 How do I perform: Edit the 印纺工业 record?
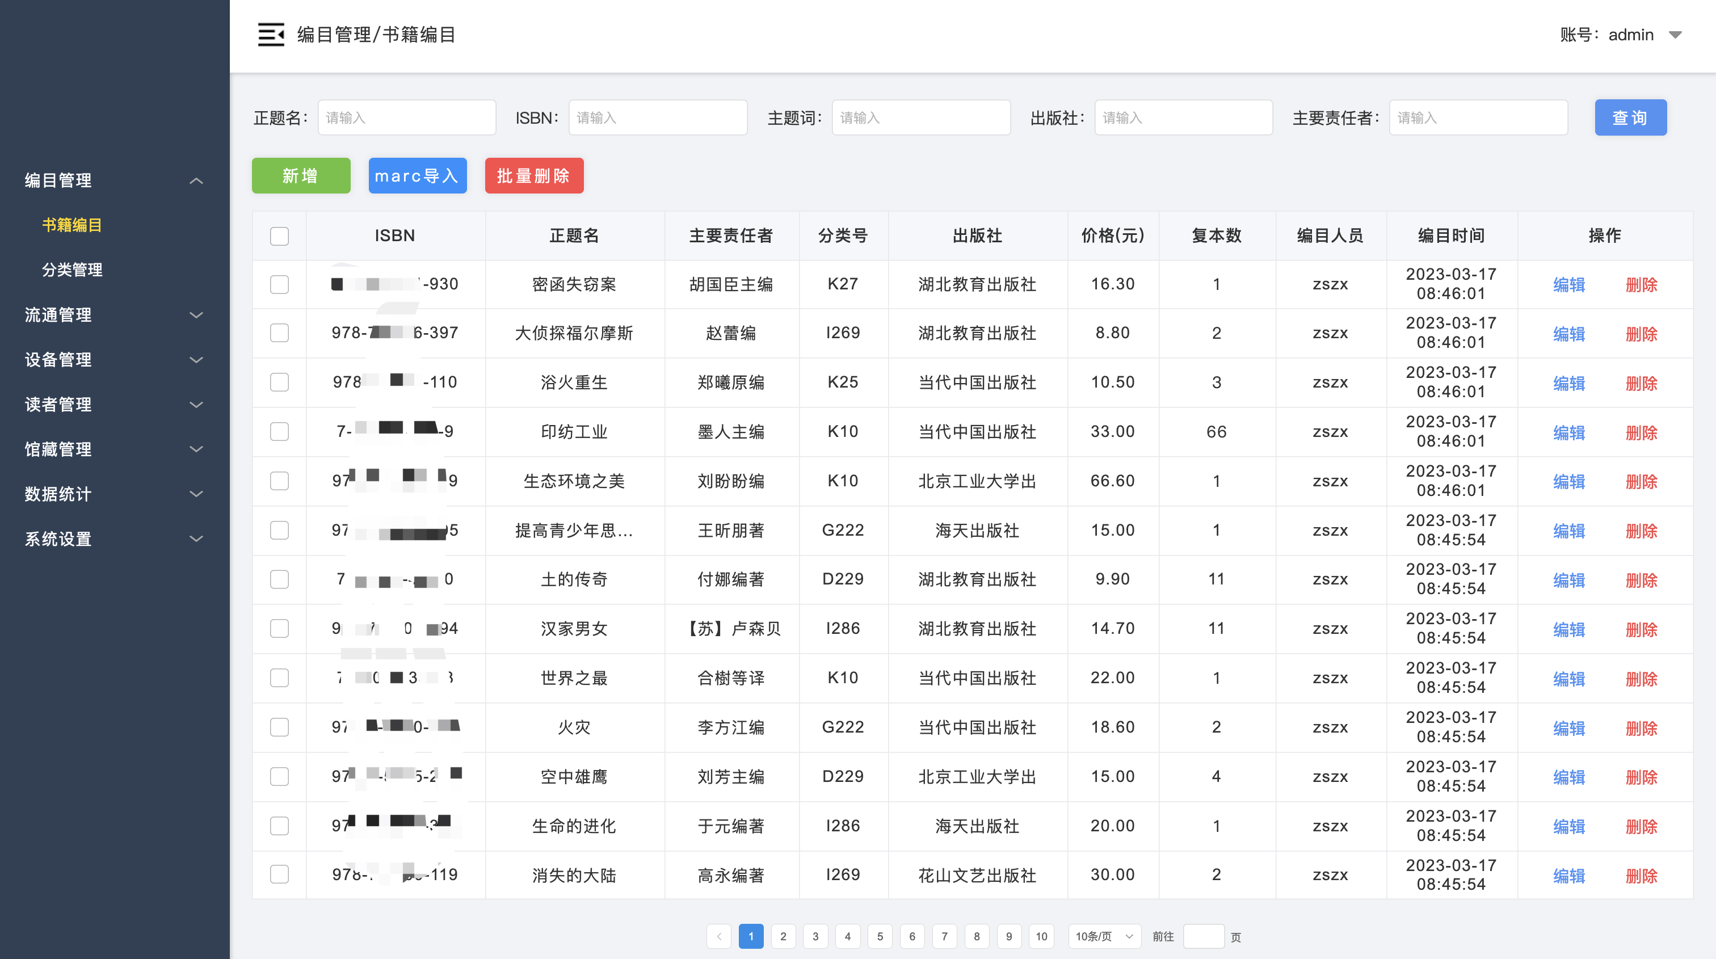(1569, 432)
